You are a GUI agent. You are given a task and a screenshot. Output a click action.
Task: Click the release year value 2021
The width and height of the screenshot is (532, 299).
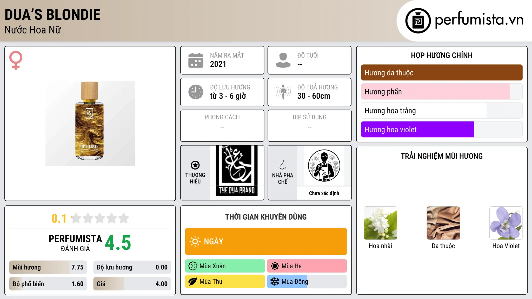(x=218, y=64)
